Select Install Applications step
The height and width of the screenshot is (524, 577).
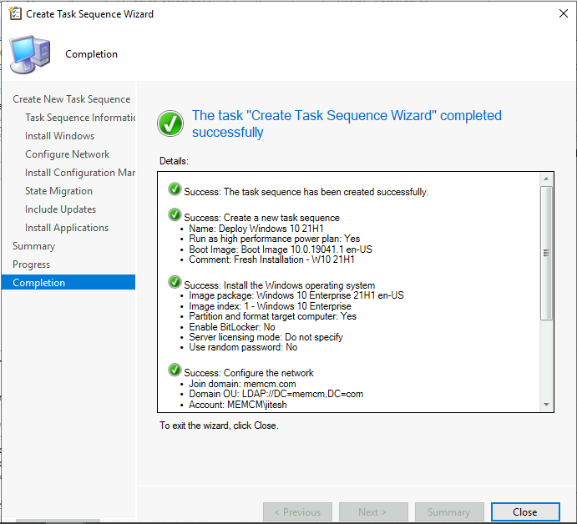pyautogui.click(x=67, y=228)
